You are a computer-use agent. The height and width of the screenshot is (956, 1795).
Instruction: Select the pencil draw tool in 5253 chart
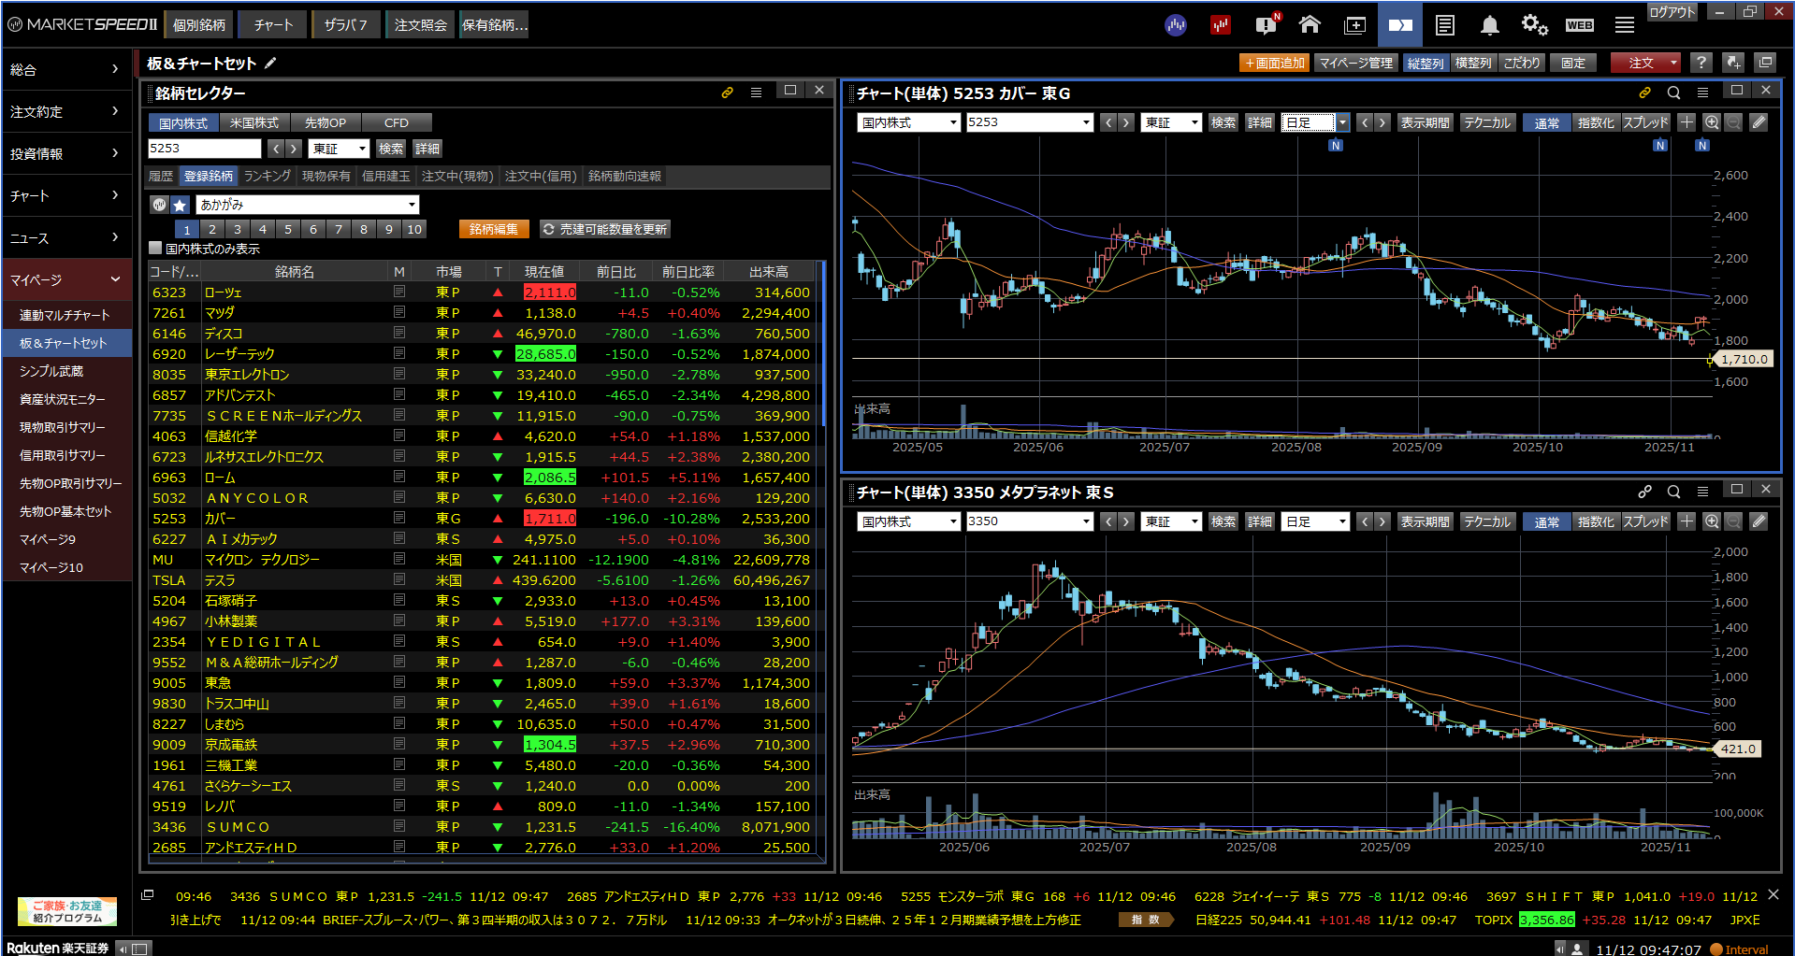point(1759,122)
